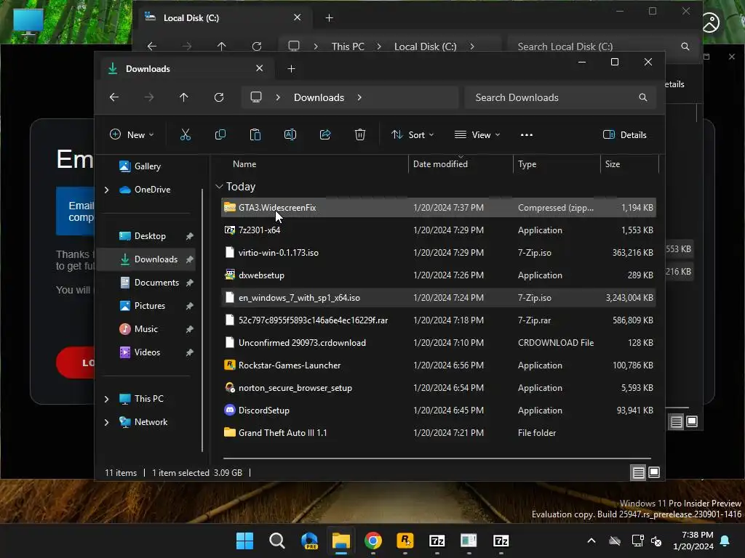Collapse the Today group

click(219, 187)
